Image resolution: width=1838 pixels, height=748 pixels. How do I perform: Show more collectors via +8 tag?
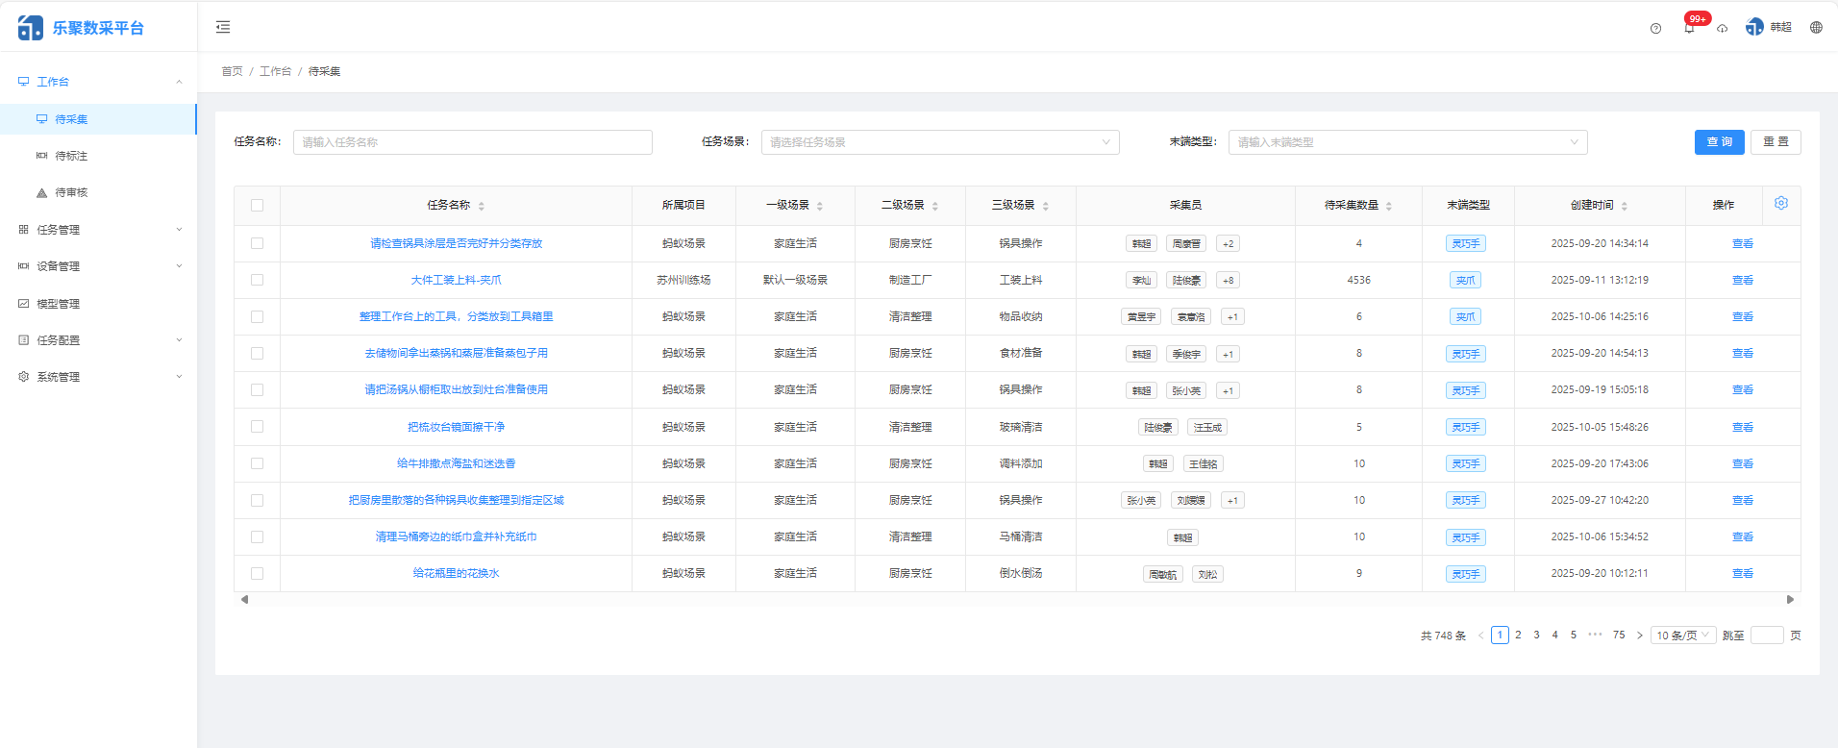click(x=1229, y=281)
